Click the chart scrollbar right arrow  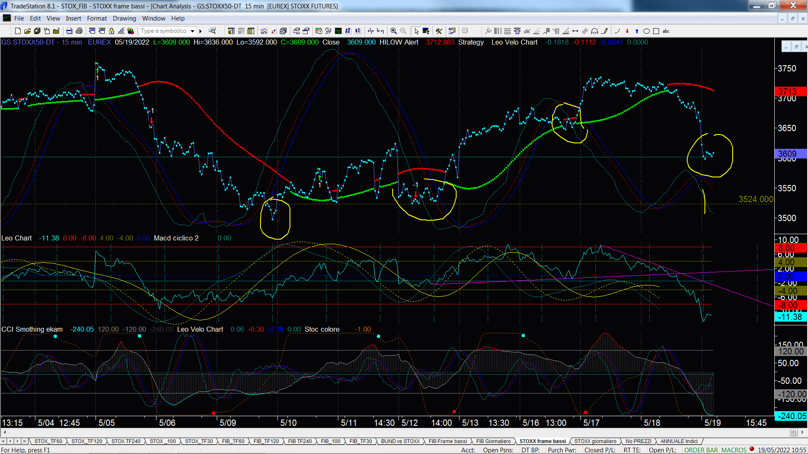[x=803, y=432]
